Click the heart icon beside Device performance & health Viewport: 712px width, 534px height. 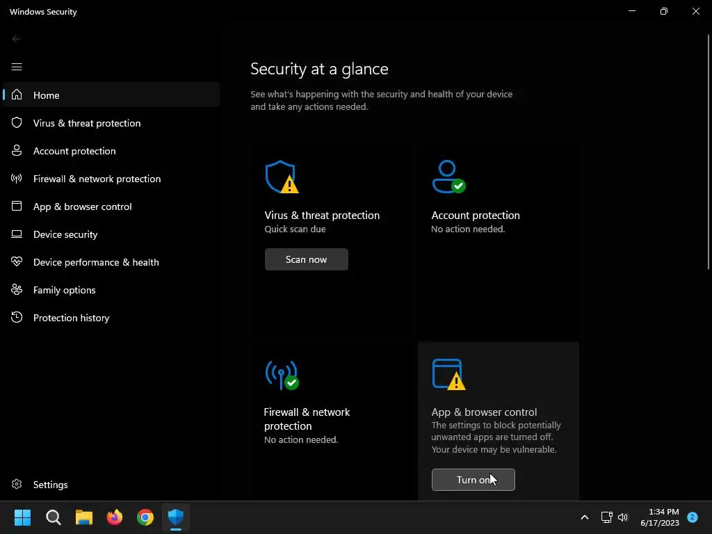pyautogui.click(x=17, y=261)
